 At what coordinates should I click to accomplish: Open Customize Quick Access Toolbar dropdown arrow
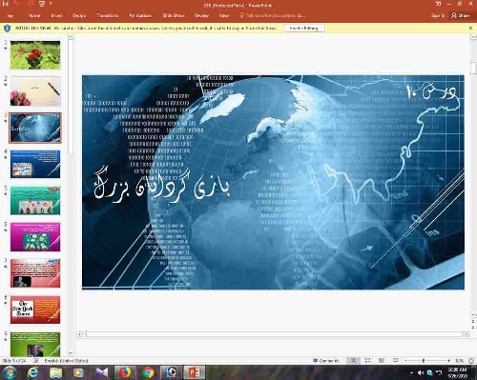51,4
